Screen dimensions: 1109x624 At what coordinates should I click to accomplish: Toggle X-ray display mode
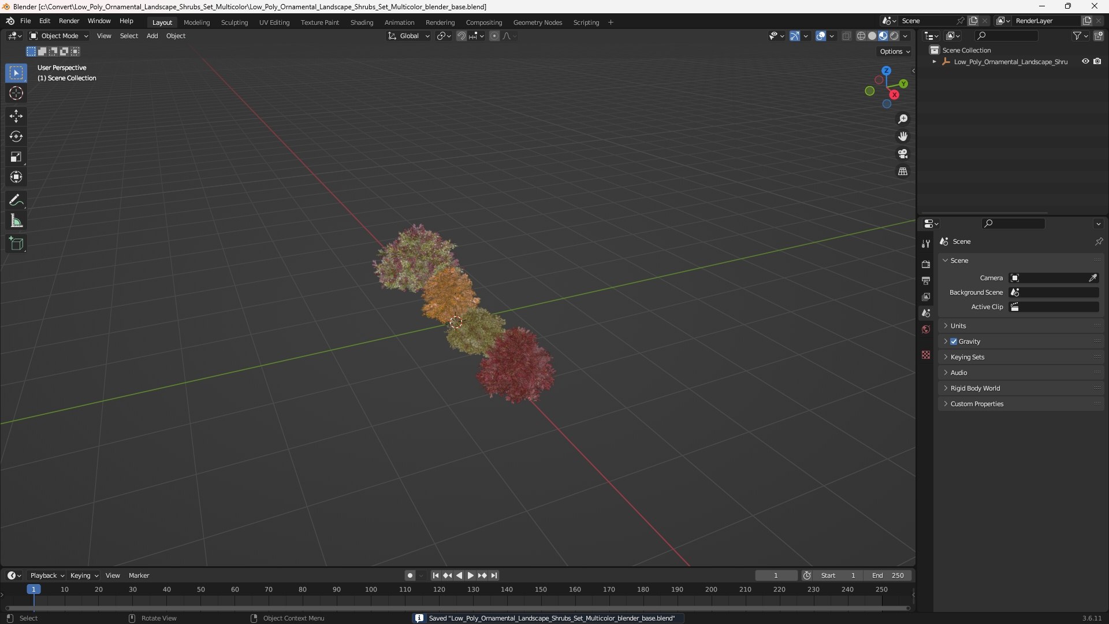846,36
